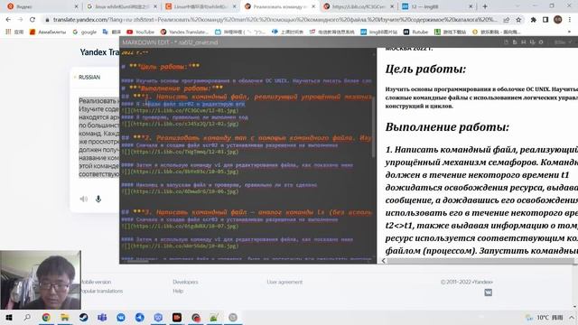This screenshot has width=578, height=325.
Task: Click the address bar URL
Action: (275, 20)
